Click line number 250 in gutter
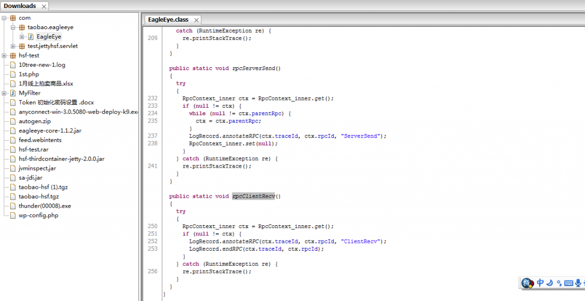The height and width of the screenshot is (301, 585). [153, 226]
